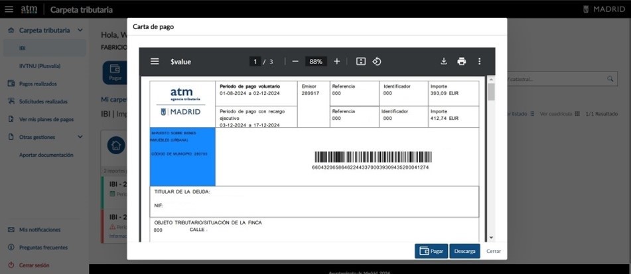Viewport: 631px width, 274px height.
Task: Open PDF viewer more actions menu
Action: pos(480,62)
